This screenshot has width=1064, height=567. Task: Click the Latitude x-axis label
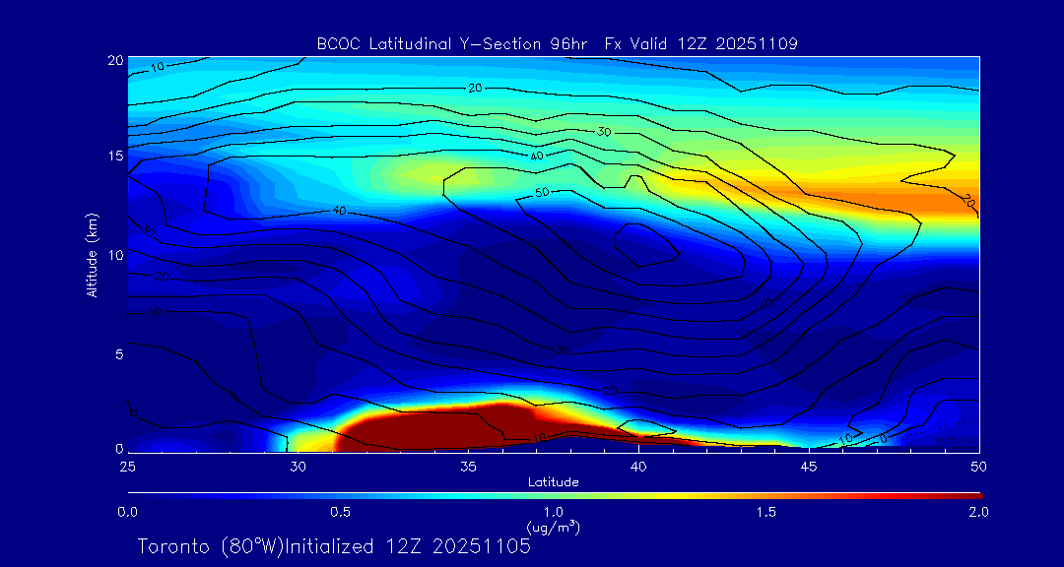(553, 481)
